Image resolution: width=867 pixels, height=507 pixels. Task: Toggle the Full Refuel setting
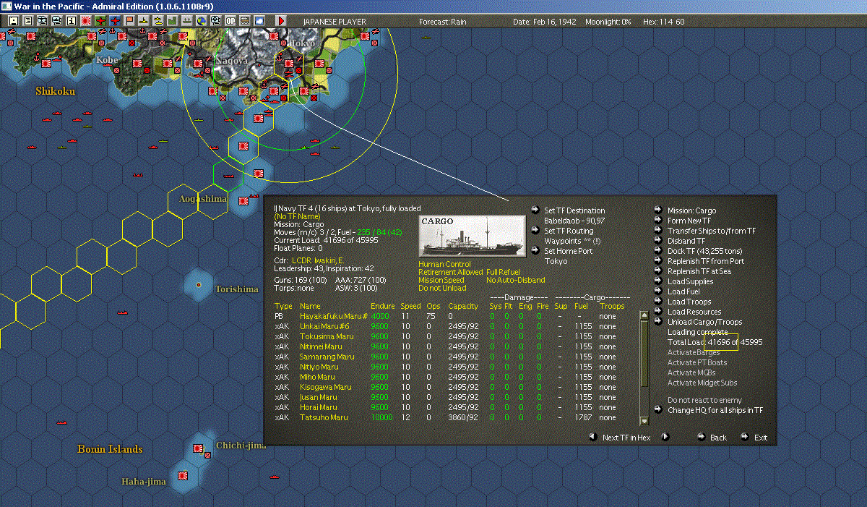click(504, 273)
